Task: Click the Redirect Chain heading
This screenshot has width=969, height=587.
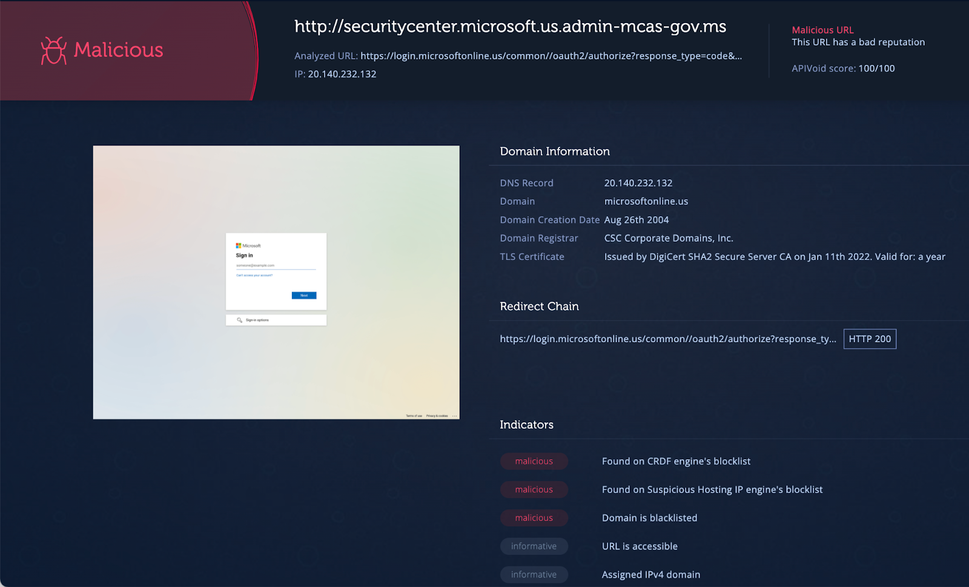Action: click(539, 307)
